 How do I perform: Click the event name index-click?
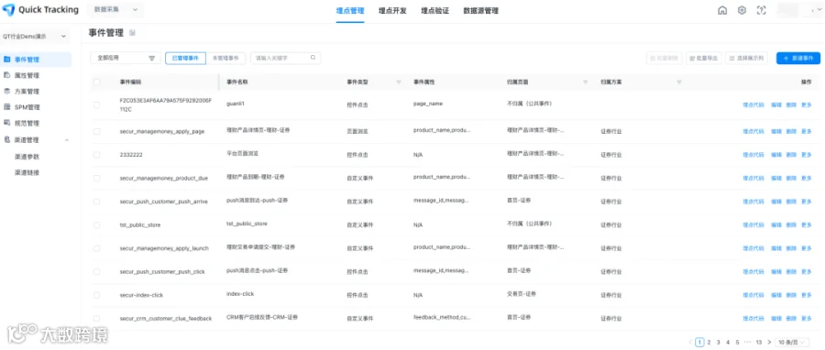pyautogui.click(x=240, y=294)
